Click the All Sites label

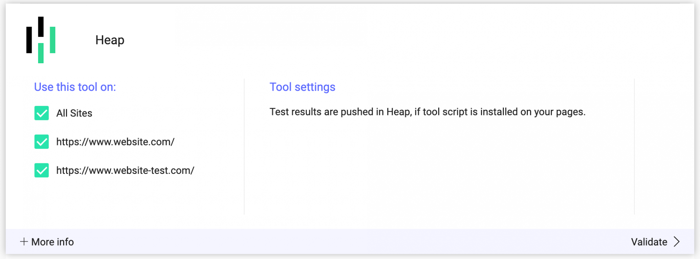click(x=74, y=113)
